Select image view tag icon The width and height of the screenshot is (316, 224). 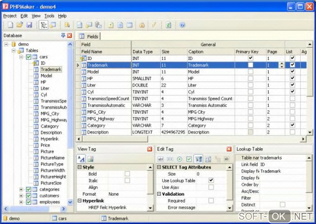(x=90, y=159)
